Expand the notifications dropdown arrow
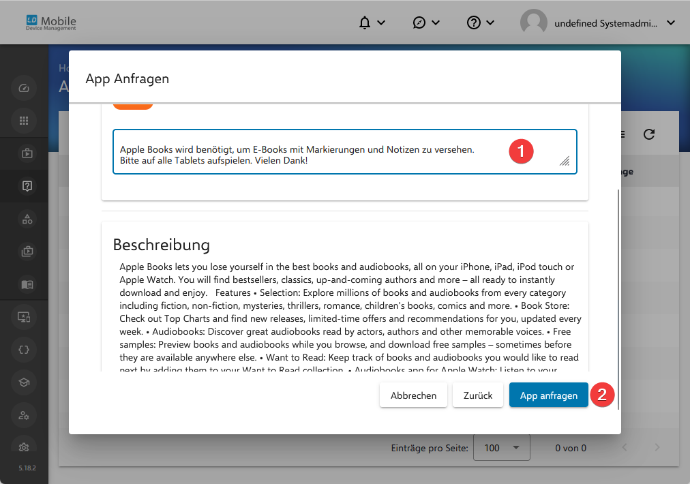This screenshot has width=690, height=484. coord(382,22)
